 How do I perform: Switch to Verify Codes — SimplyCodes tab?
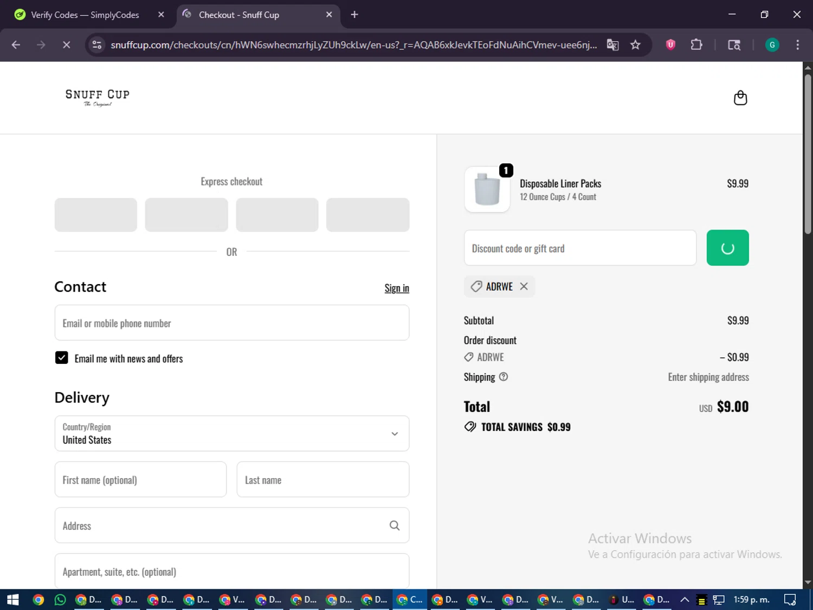pos(85,15)
